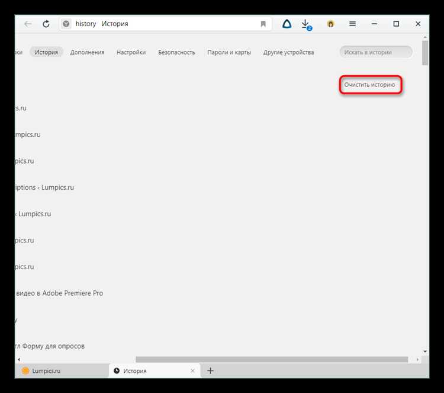The height and width of the screenshot is (393, 444).
Task: Open the 'mpics.ru' history entry
Action: coord(27,135)
